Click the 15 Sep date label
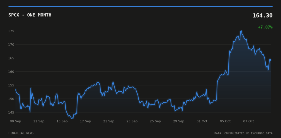The image size is (281, 138). 62,121
